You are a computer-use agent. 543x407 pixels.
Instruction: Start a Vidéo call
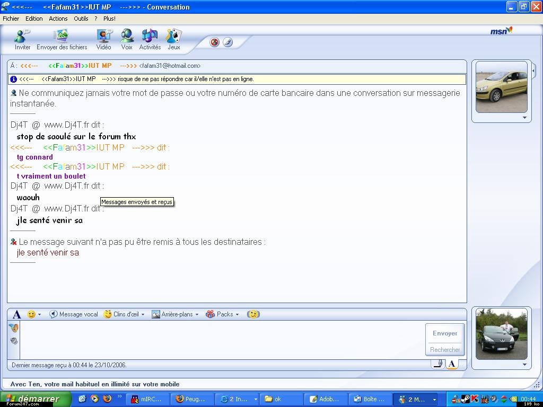pyautogui.click(x=104, y=39)
